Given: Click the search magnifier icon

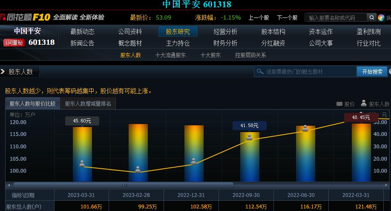Looking at the screenshot, I should [x=371, y=17].
